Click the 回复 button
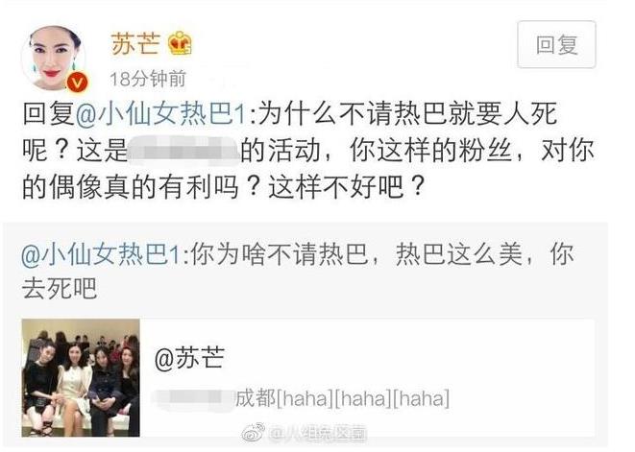Image resolution: width=635 pixels, height=452 pixels. coord(556,44)
